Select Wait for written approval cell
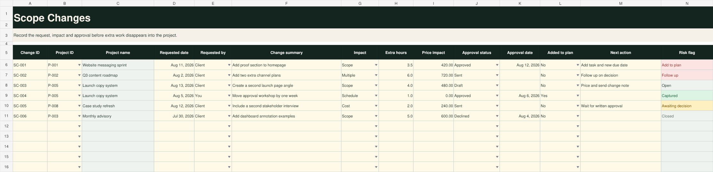This screenshot has height=172, width=713. [621, 106]
